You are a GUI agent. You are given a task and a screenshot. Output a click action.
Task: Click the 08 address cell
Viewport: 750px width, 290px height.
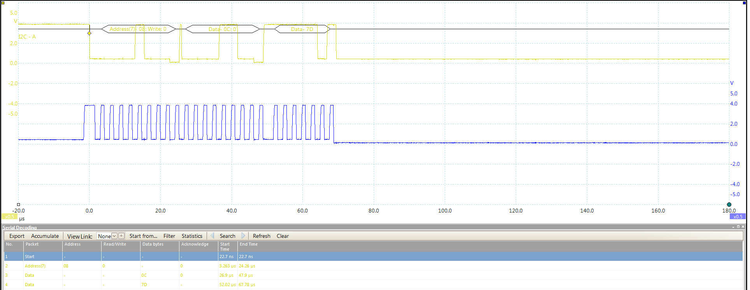[x=82, y=266]
